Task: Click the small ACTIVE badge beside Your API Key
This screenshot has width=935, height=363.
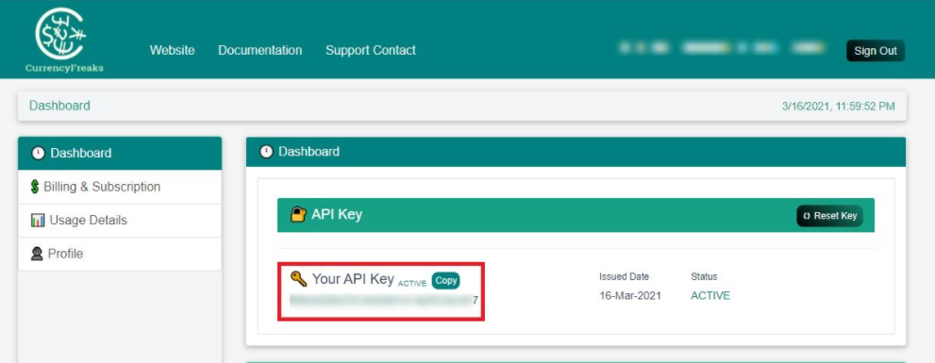Action: 412,284
